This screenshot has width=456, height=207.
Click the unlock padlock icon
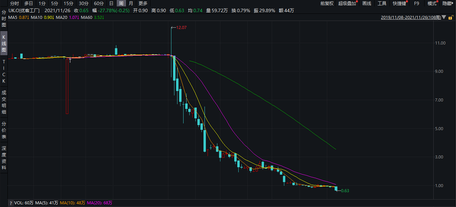(451, 17)
